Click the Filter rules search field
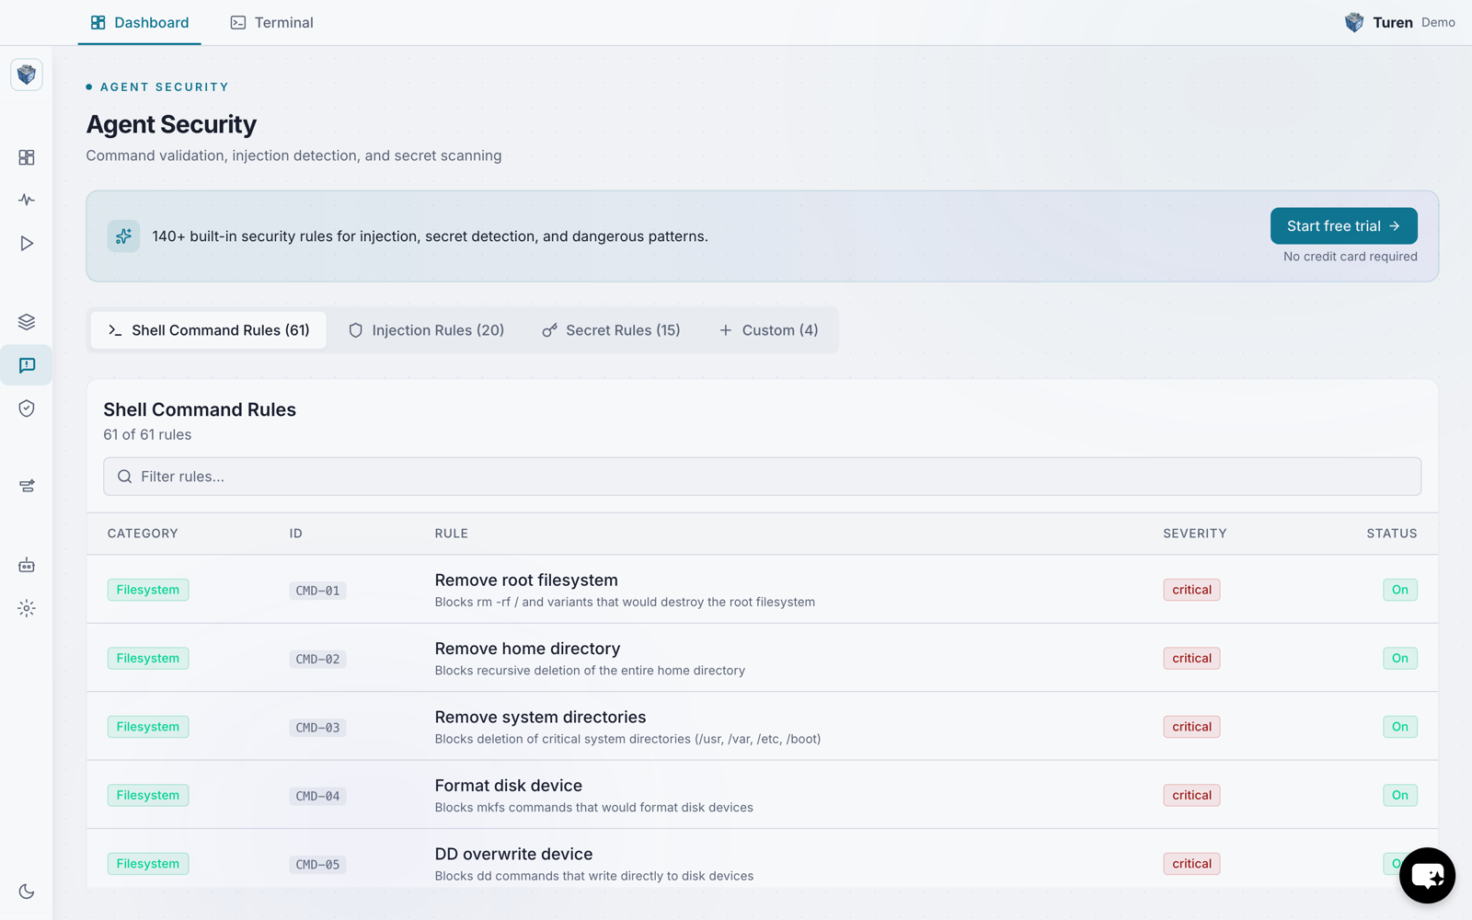 [762, 477]
